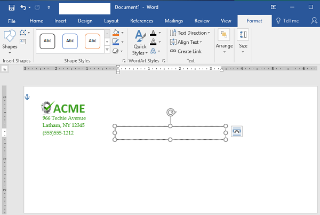Image resolution: width=320 pixels, height=215 pixels.
Task: Expand the Shape Styles gallery More arrow
Action: [107, 50]
